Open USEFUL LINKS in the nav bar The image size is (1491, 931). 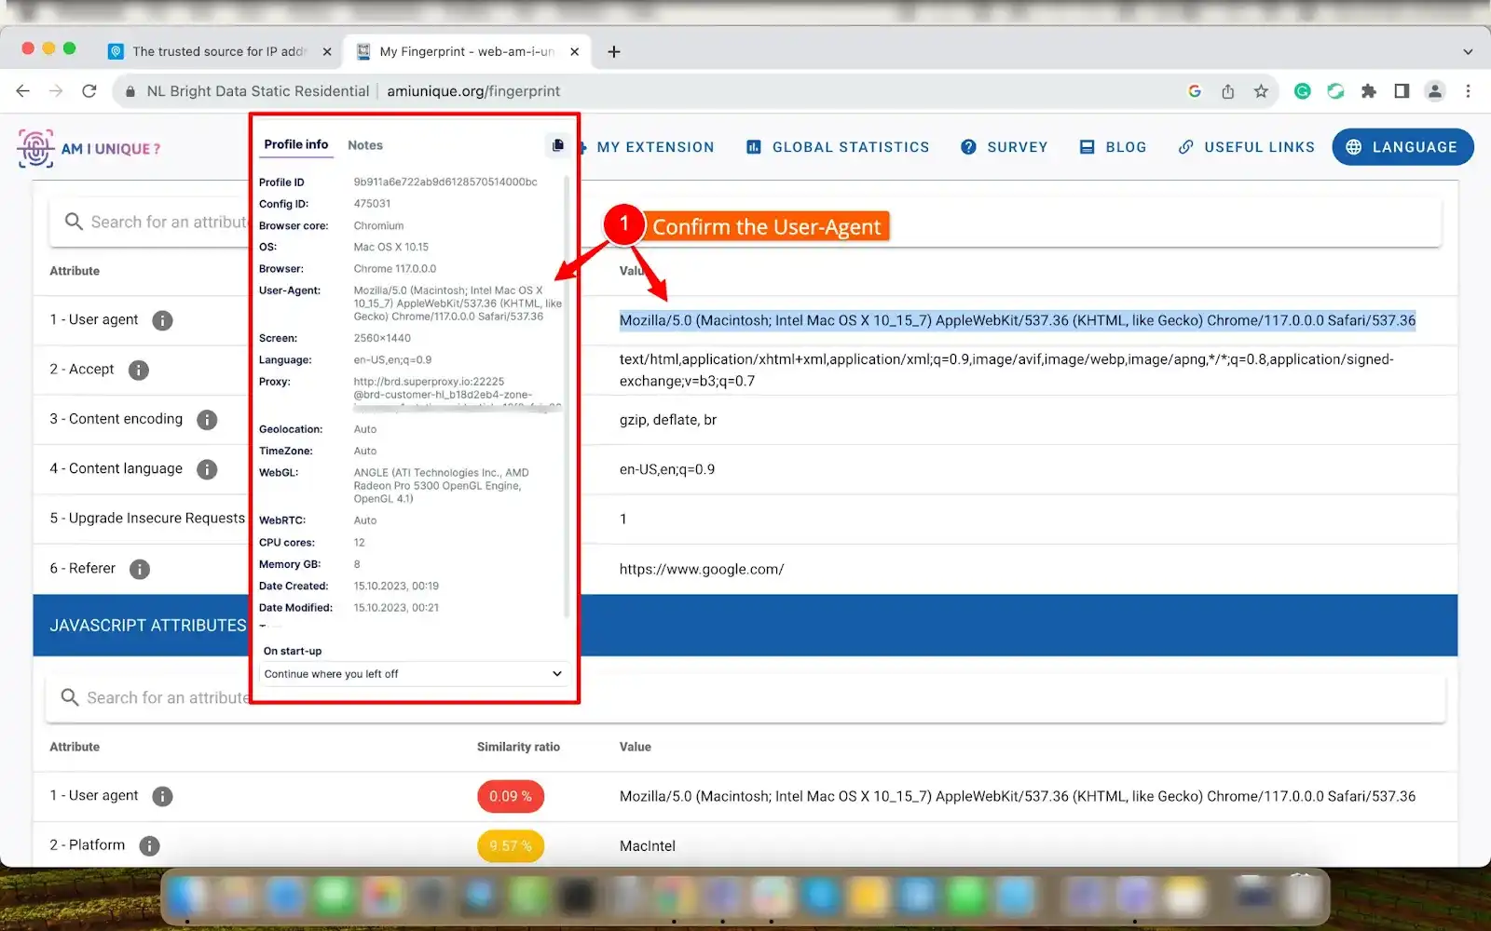[x=1246, y=147]
